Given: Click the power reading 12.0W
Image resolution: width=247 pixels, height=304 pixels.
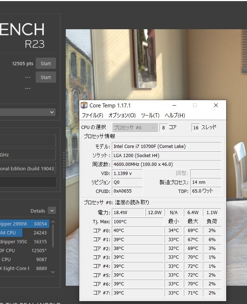Looking at the screenshot, I should point(155,213).
